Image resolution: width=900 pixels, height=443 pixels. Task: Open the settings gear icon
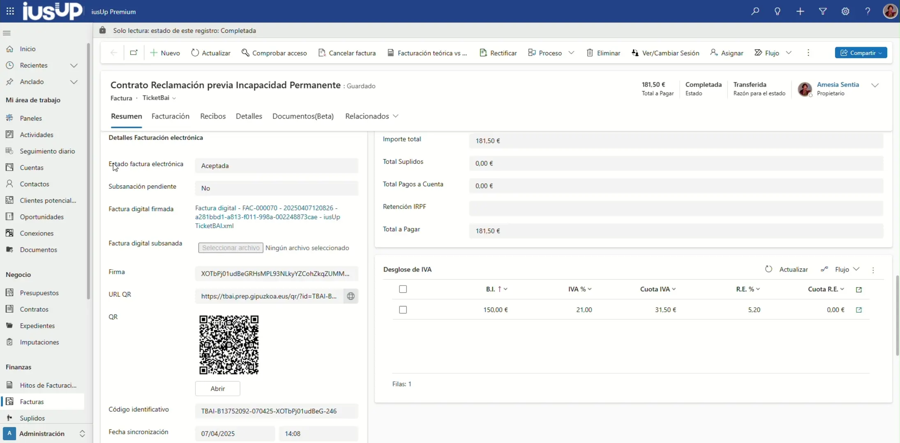tap(845, 11)
